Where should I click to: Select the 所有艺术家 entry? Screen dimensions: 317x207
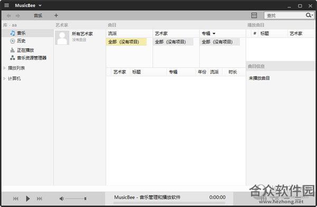pyautogui.click(x=80, y=38)
